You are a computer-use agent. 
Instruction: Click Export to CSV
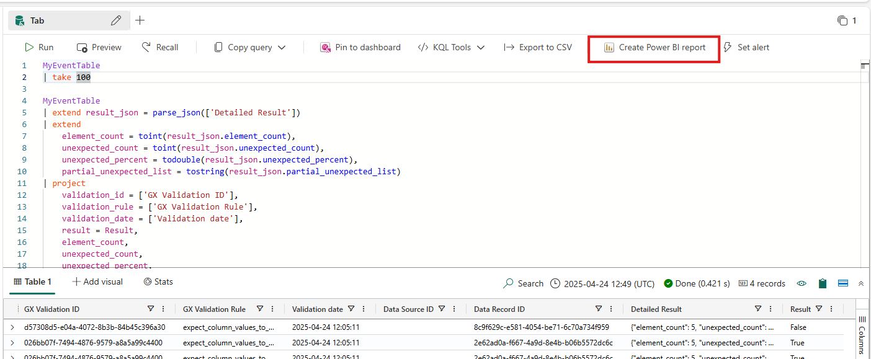click(x=538, y=47)
